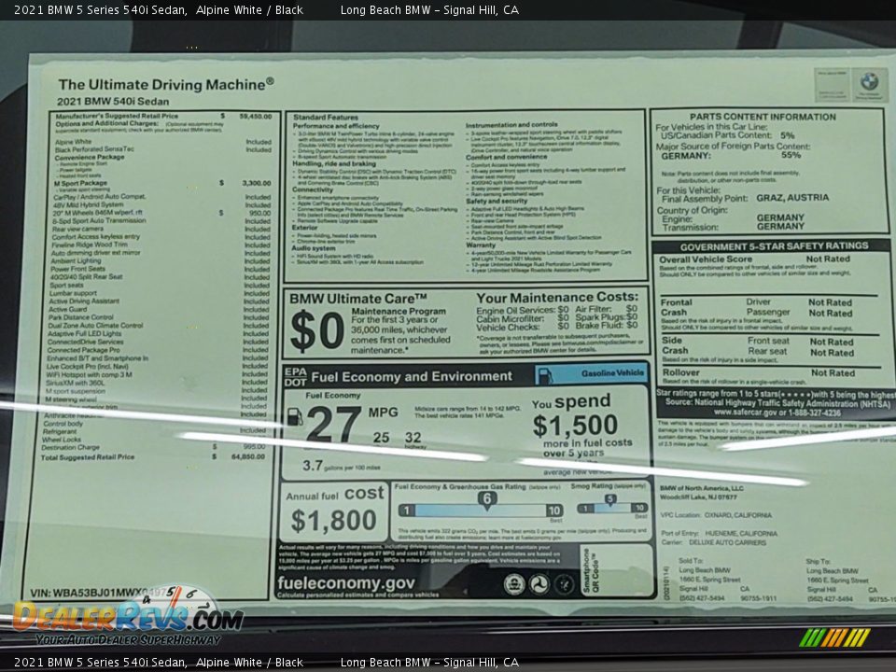This screenshot has height=672, width=896.
Task: Click the fueleconomy.gov web address
Action: [346, 582]
